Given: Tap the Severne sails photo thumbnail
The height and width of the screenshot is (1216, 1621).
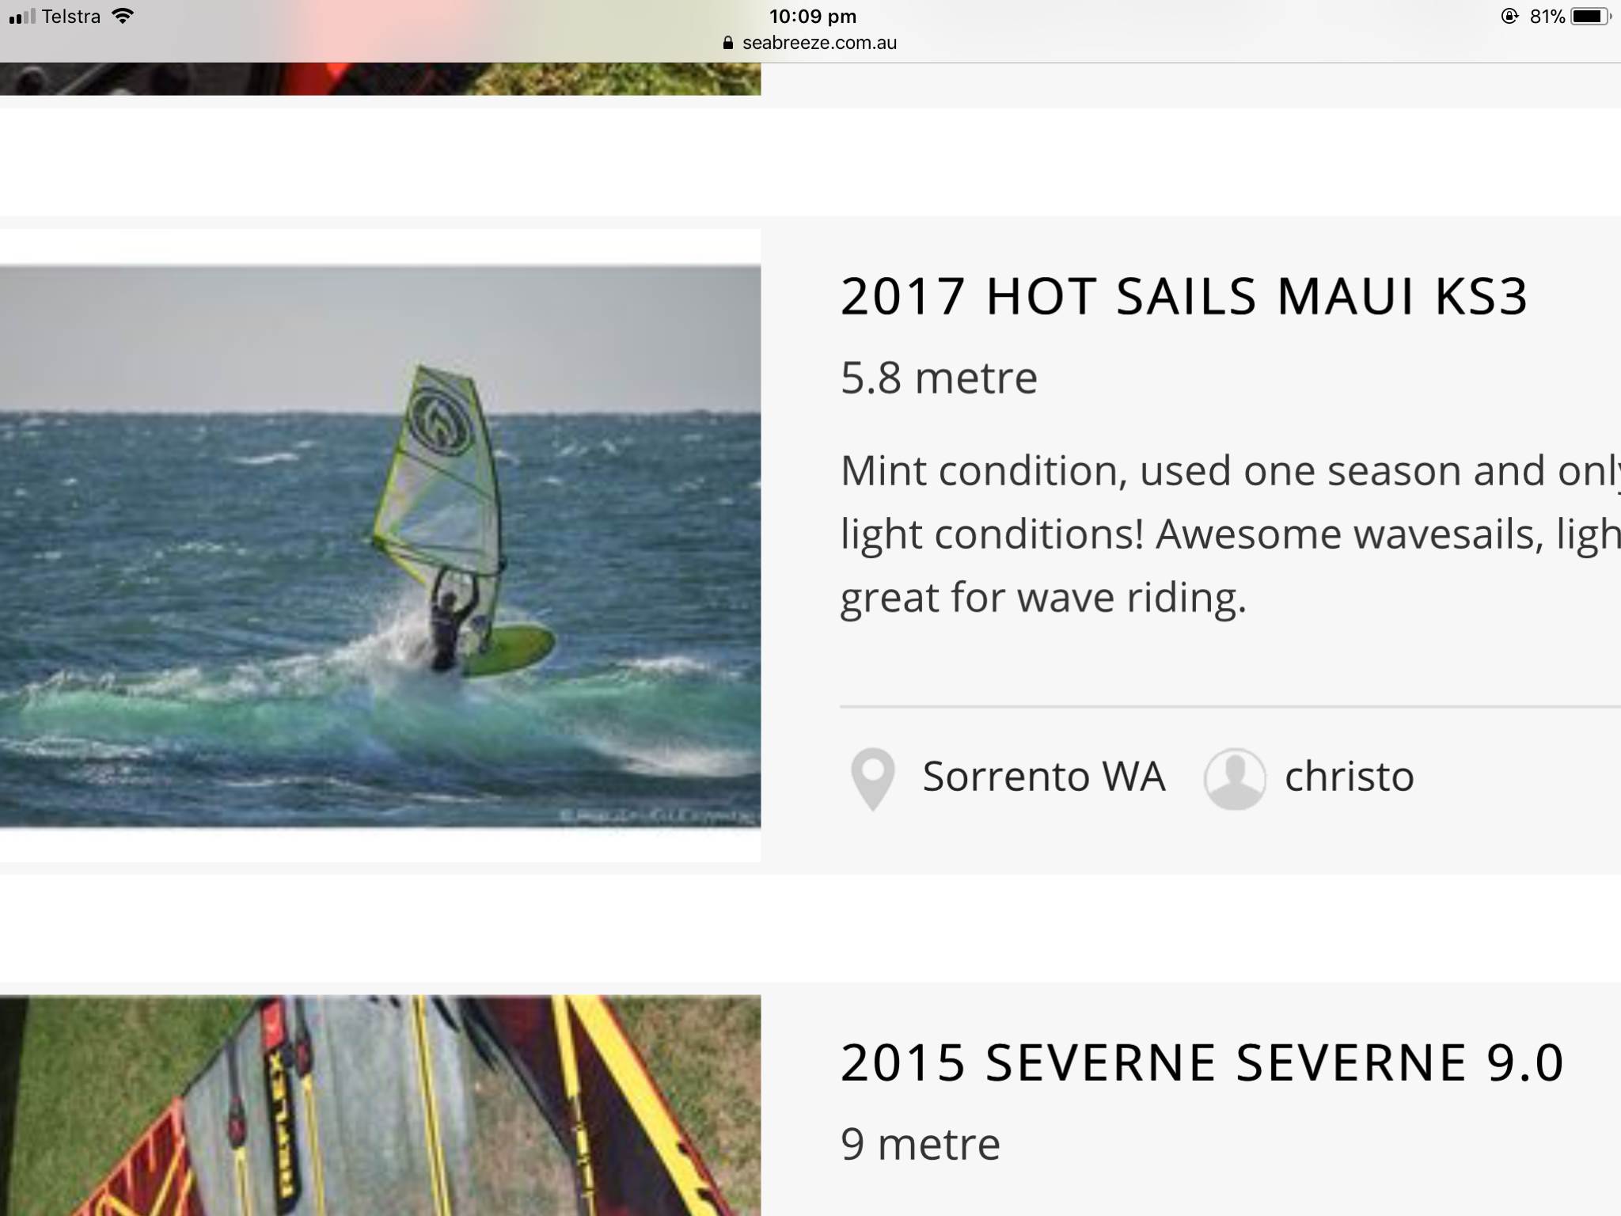Looking at the screenshot, I should pos(380,1105).
